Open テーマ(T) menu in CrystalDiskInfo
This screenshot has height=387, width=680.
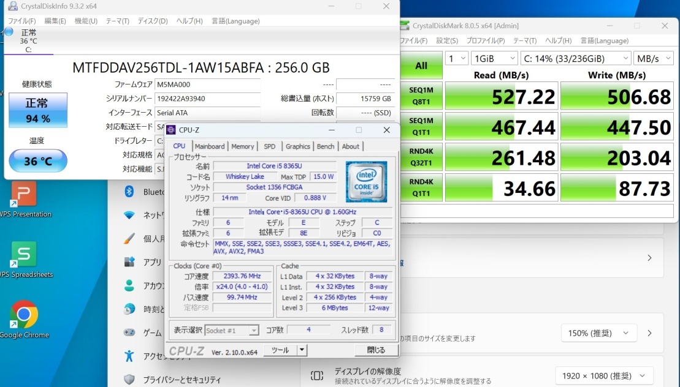(x=118, y=21)
